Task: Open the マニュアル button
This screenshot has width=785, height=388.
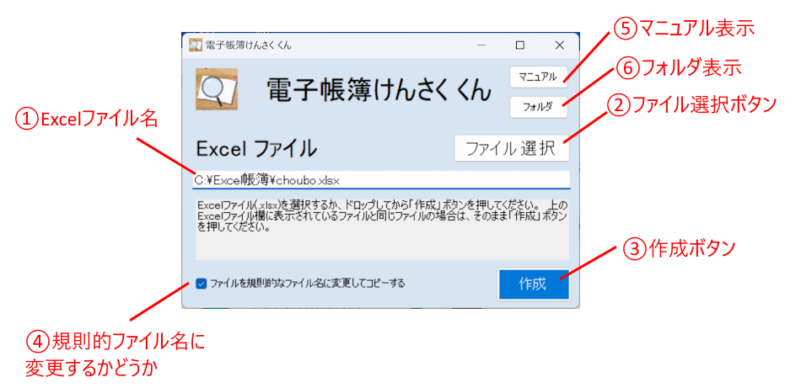Action: coord(539,77)
